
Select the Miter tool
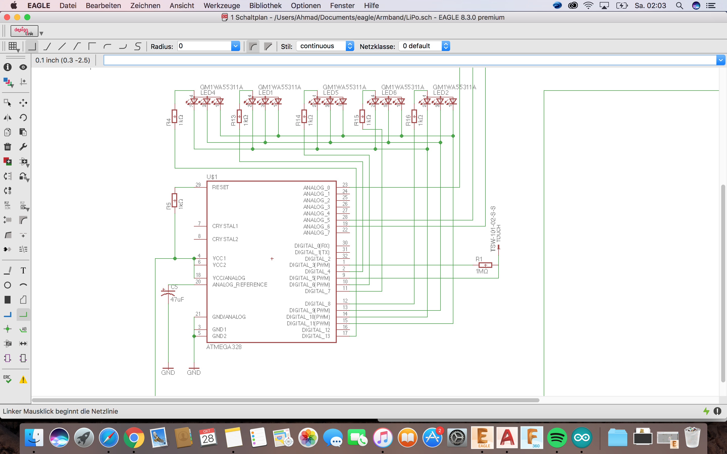click(23, 220)
